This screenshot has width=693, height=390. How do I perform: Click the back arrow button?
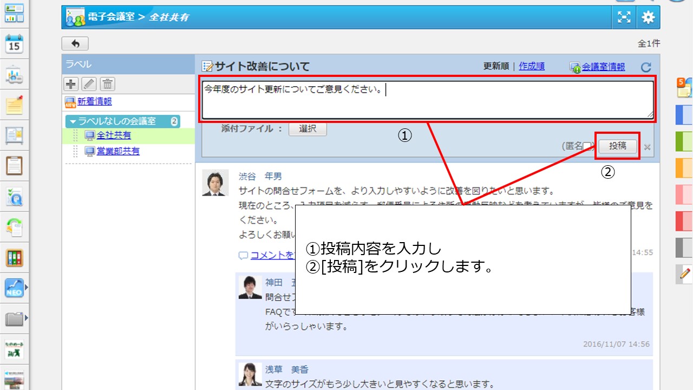[75, 44]
